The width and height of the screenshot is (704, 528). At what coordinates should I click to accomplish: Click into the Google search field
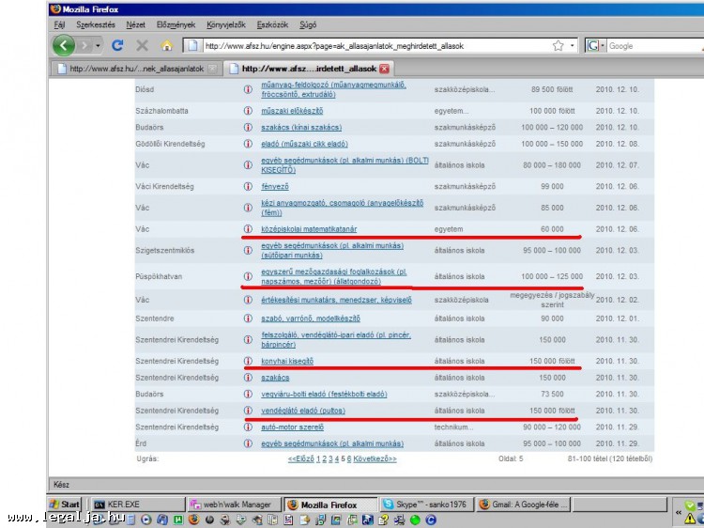coord(648,45)
